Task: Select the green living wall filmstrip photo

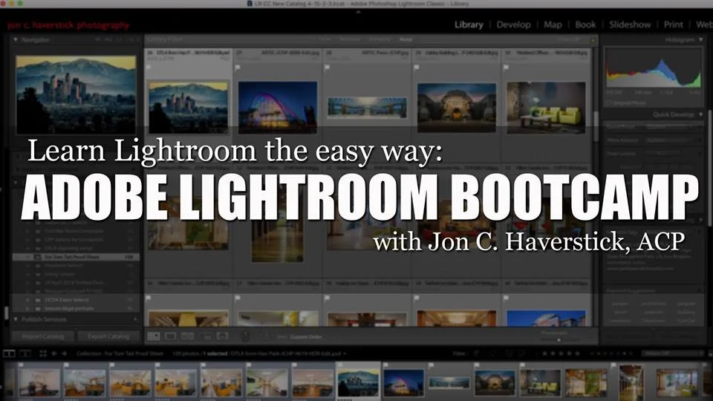Action: coord(586,383)
